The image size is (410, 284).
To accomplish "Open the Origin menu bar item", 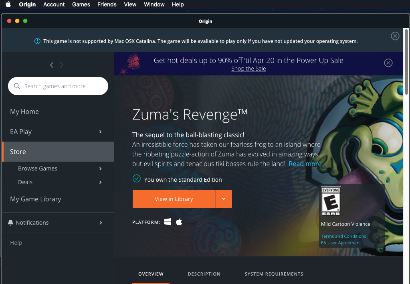I will point(27,4).
